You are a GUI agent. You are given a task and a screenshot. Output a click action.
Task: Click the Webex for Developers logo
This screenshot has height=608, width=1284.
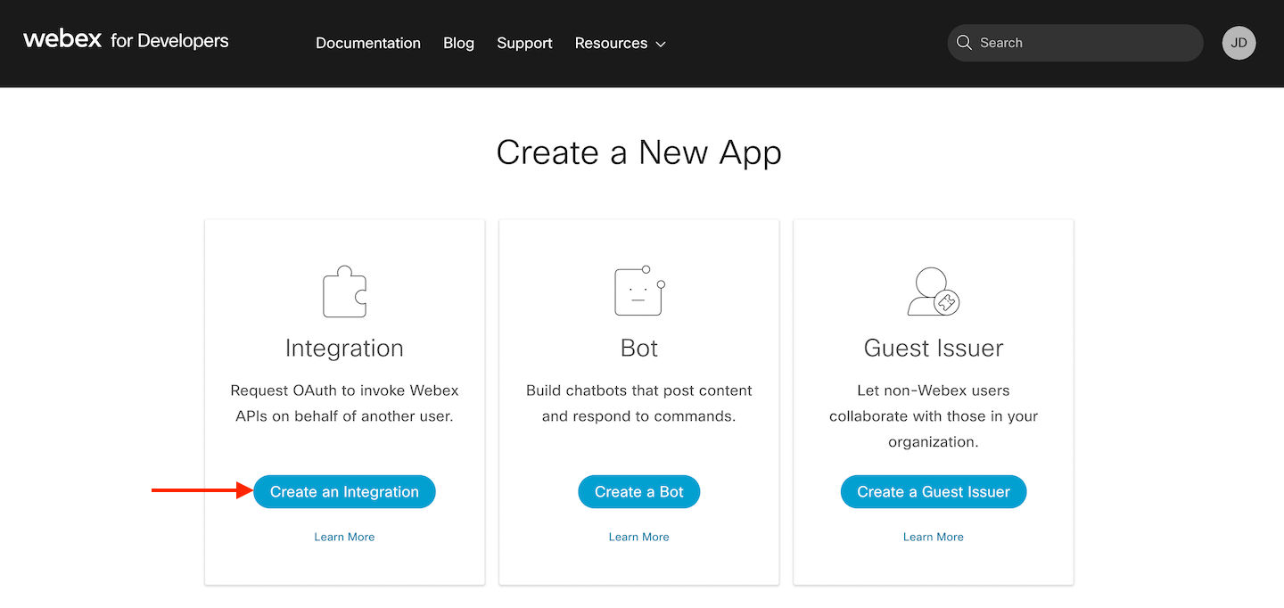pyautogui.click(x=126, y=41)
